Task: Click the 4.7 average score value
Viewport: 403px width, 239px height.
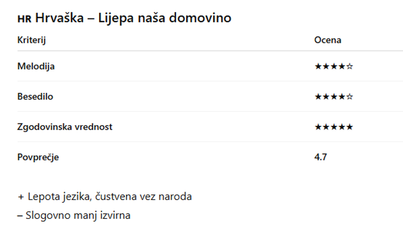Action: [320, 157]
